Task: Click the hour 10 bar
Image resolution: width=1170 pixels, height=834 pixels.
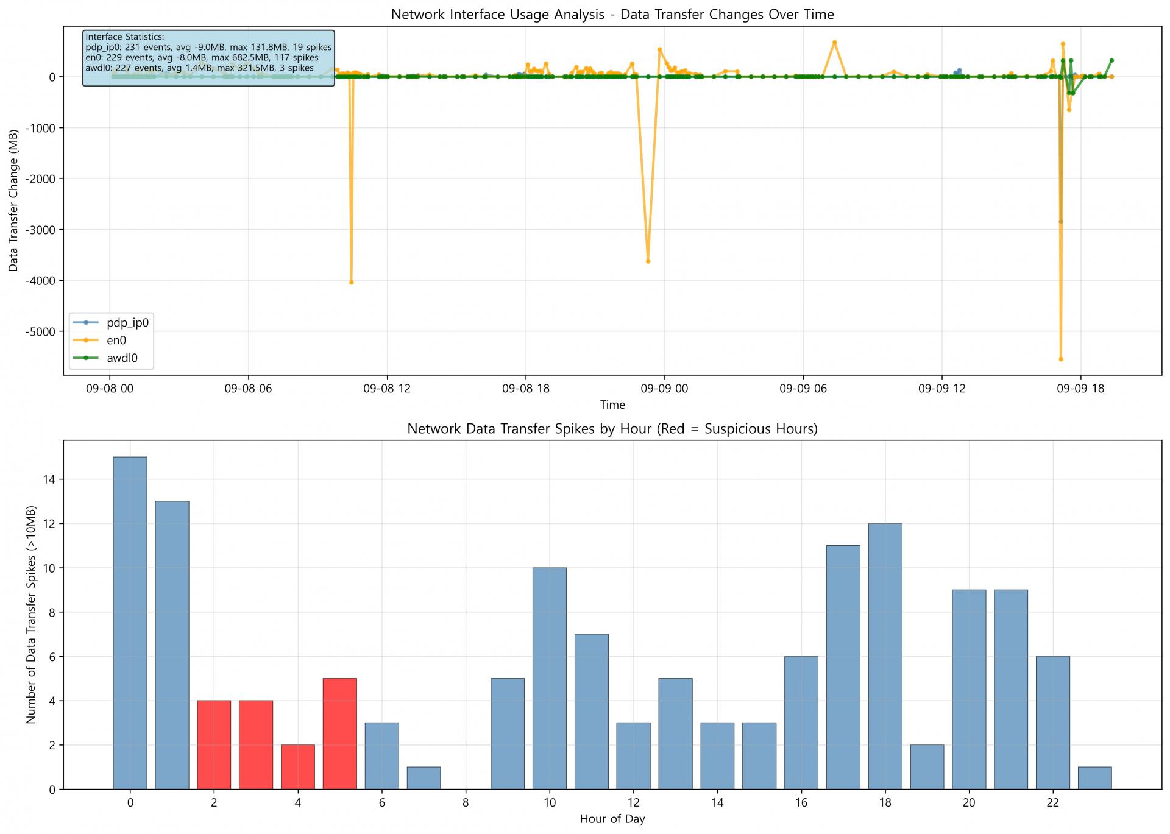Action: tap(550, 678)
